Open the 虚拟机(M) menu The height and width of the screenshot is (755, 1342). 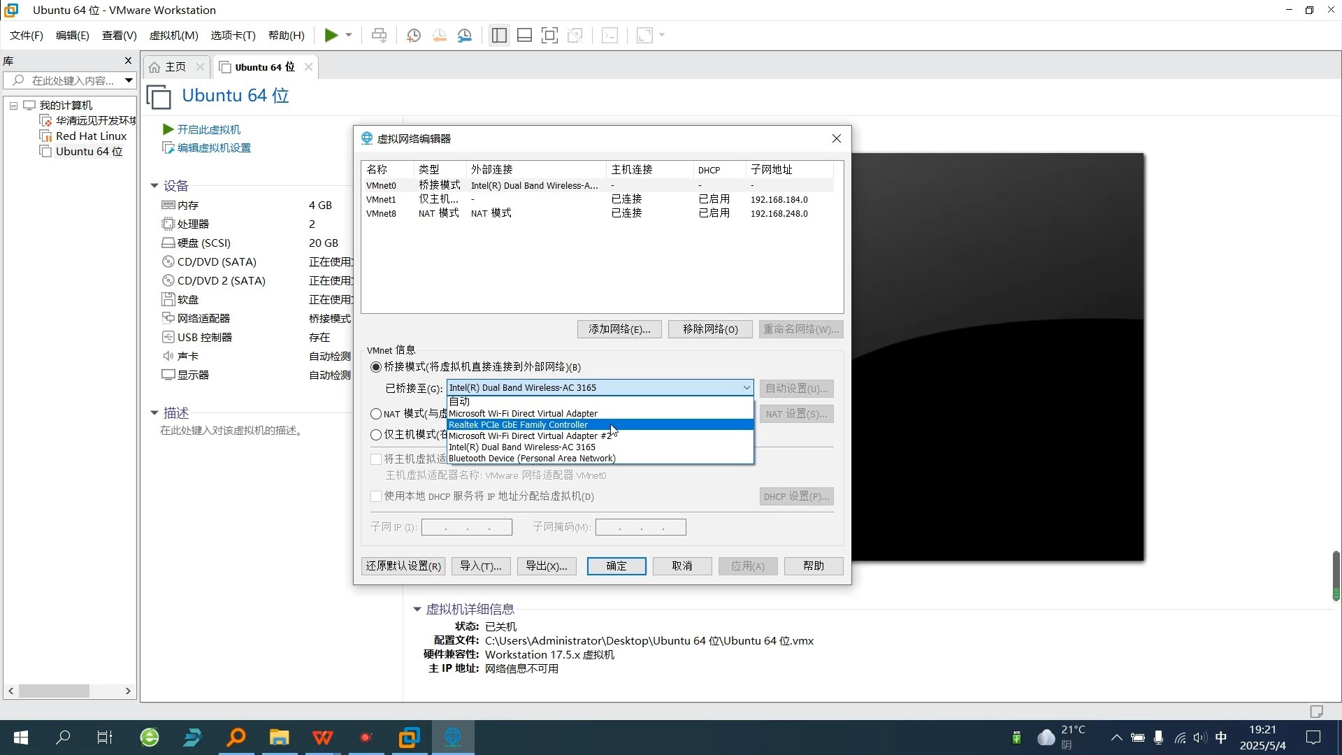[174, 35]
